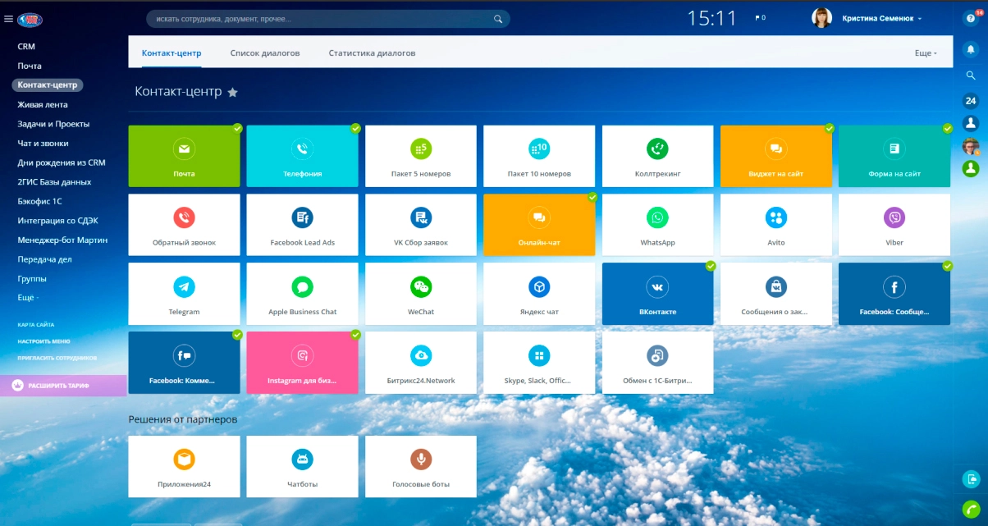Image resolution: width=988 pixels, height=526 pixels.
Task: Toggle the favorite star beside Контакт-центр
Action: [x=232, y=92]
